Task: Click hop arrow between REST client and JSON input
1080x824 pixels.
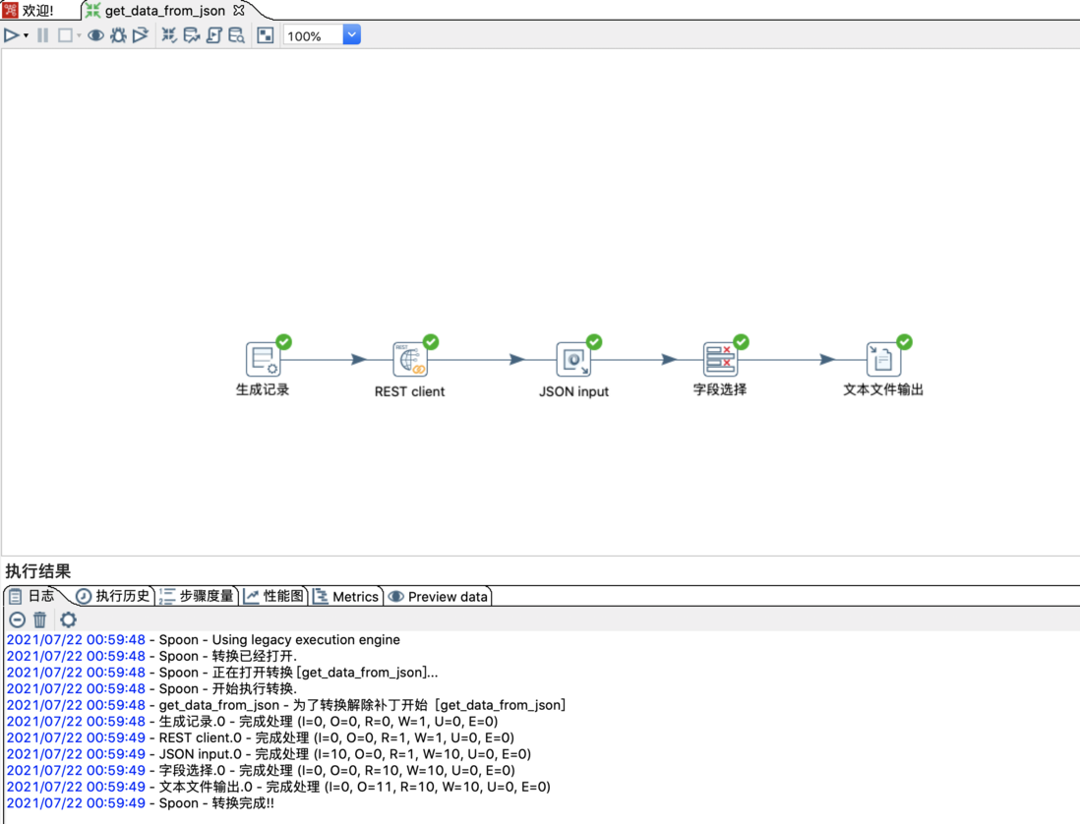Action: (516, 359)
